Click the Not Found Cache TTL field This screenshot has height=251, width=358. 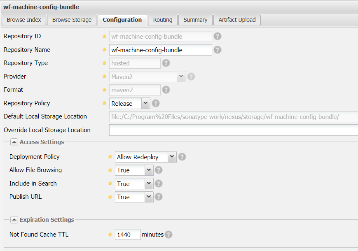pyautogui.click(x=128, y=235)
